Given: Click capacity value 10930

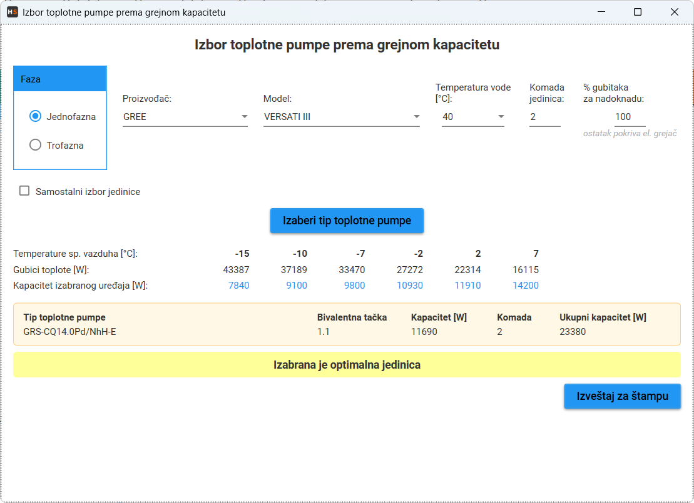Looking at the screenshot, I should coord(410,286).
